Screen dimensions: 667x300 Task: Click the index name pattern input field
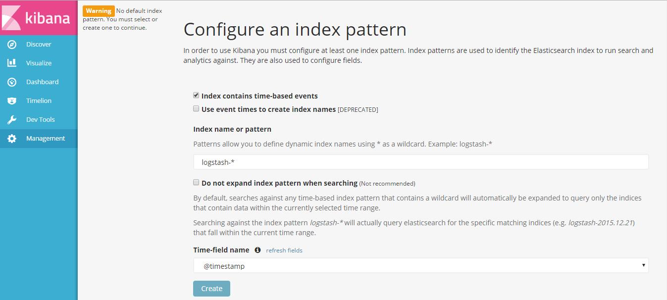point(421,162)
